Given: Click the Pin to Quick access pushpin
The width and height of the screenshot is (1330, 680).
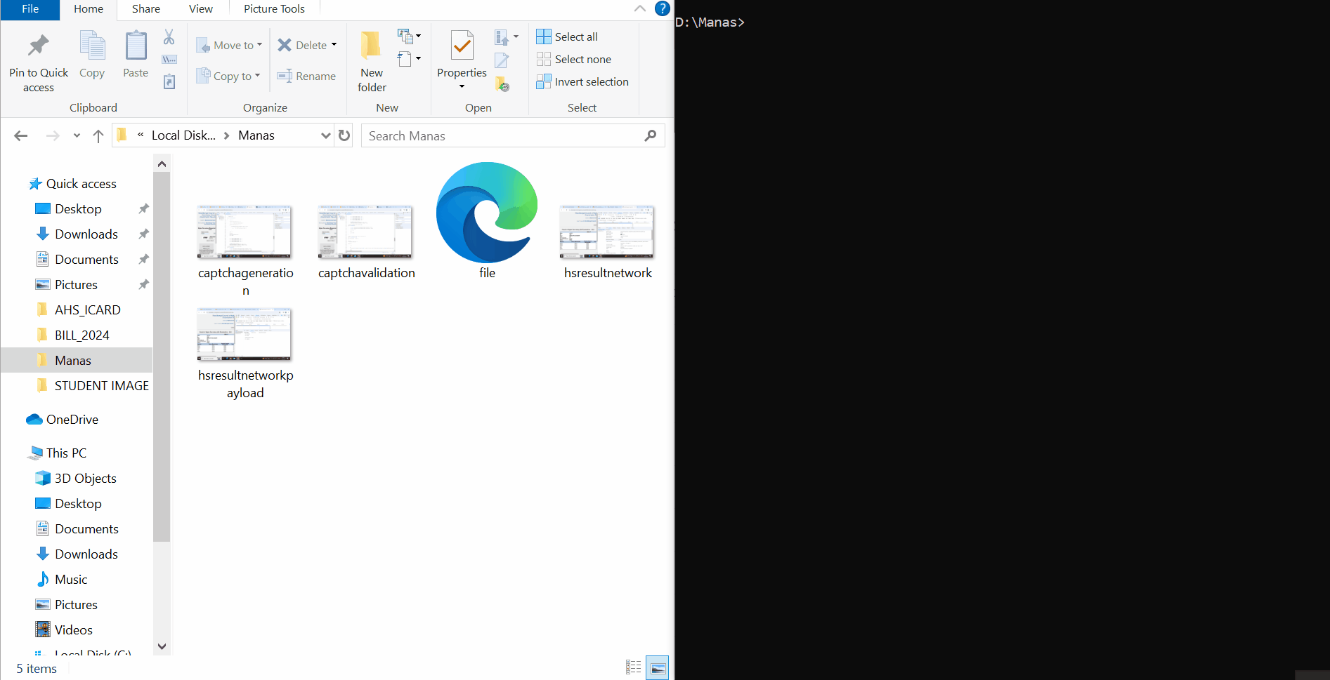Looking at the screenshot, I should (x=38, y=46).
